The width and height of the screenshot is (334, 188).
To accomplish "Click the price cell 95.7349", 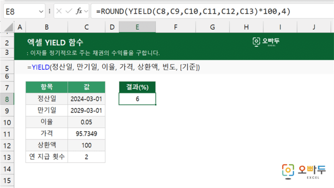I will [87, 134].
